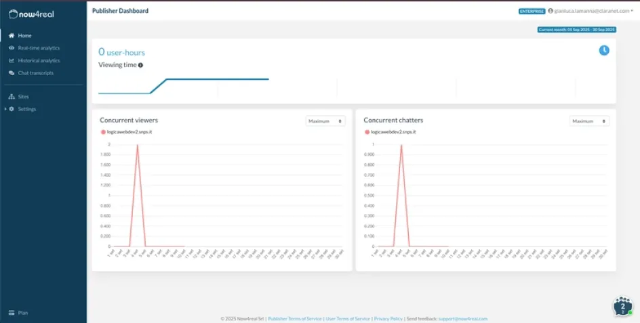Click the support@now4real.com feedback link
This screenshot has width=640, height=323.
pyautogui.click(x=462, y=318)
